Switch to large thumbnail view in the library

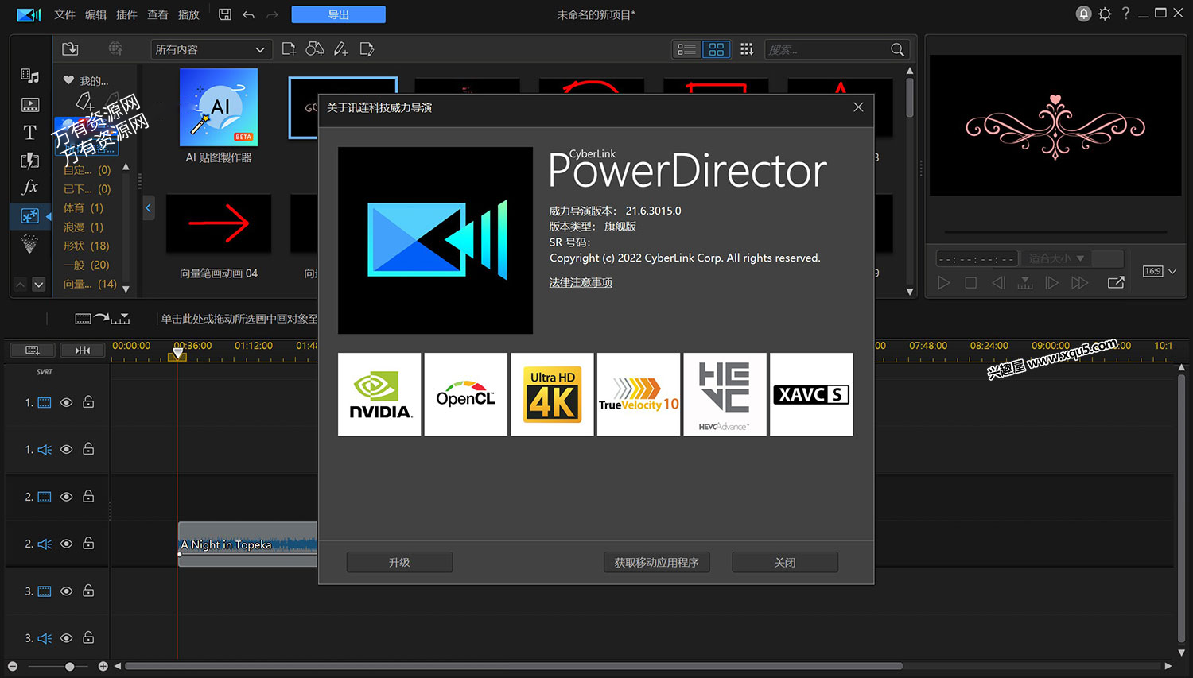(717, 49)
